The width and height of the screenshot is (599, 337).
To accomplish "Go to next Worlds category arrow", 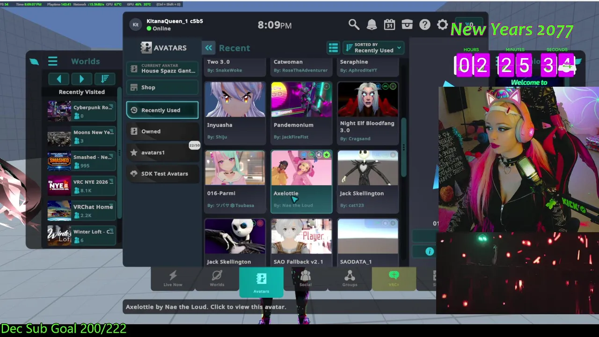I will [x=82, y=79].
